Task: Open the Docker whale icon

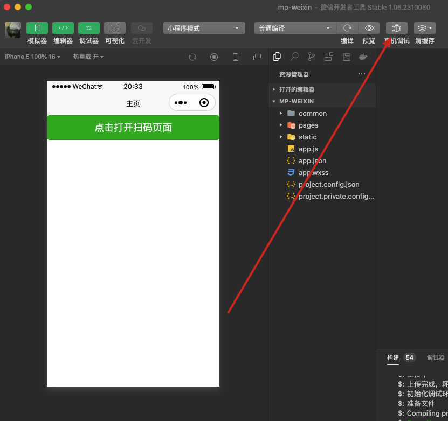Action: click(363, 57)
